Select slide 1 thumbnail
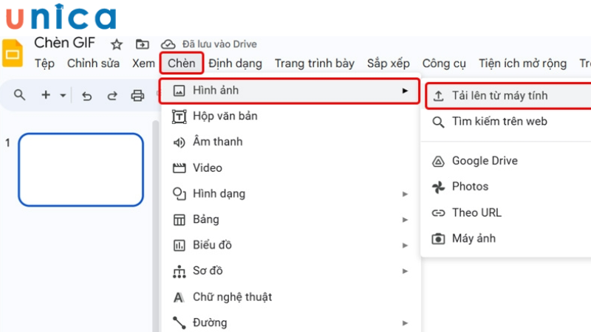This screenshot has height=332, width=591. (81, 170)
